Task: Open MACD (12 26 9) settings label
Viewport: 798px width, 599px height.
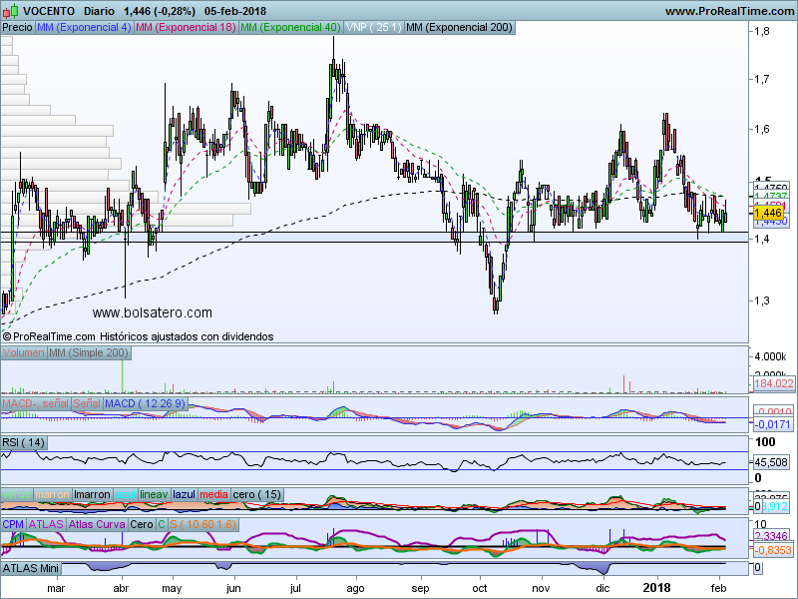Action: pos(146,402)
